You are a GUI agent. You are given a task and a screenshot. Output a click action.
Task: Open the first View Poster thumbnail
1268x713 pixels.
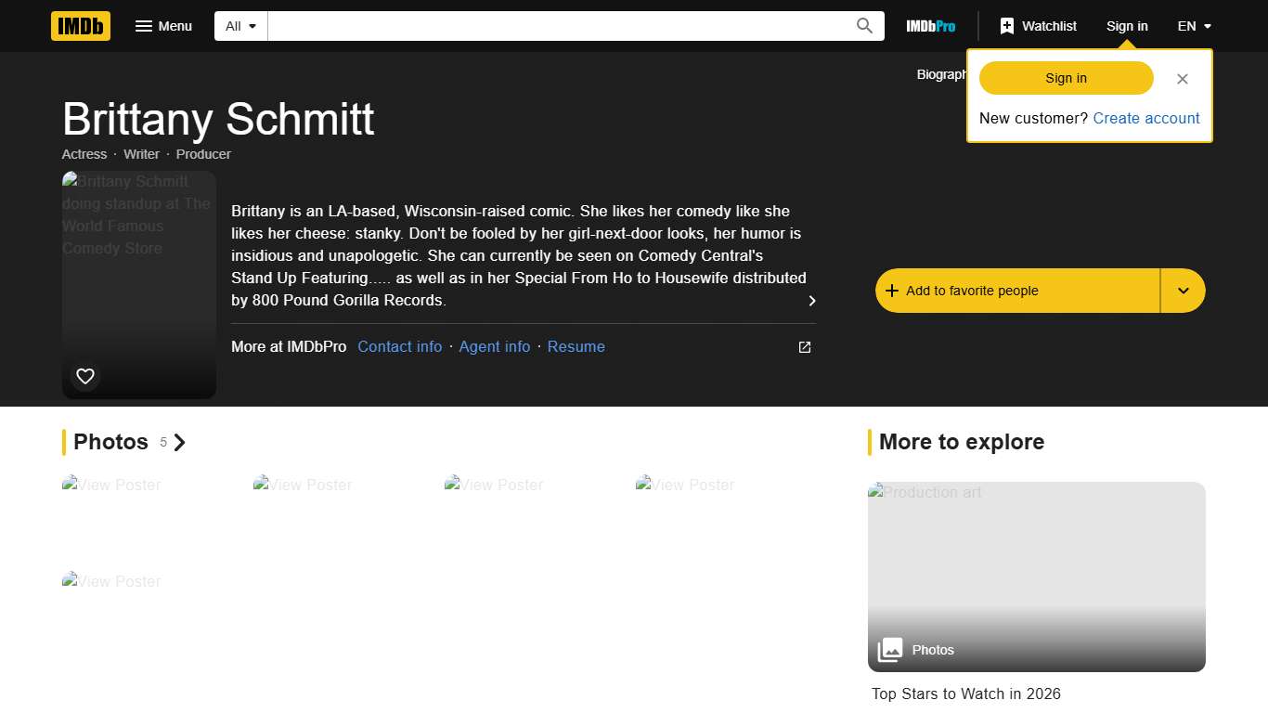(x=110, y=485)
